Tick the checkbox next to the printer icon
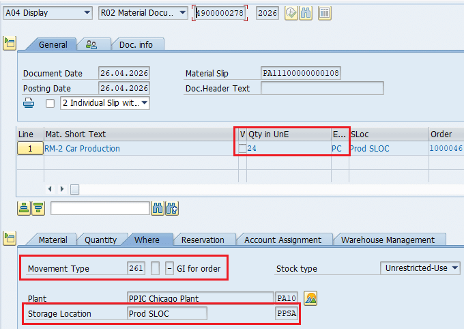This screenshot has height=329, width=464. click(x=50, y=104)
